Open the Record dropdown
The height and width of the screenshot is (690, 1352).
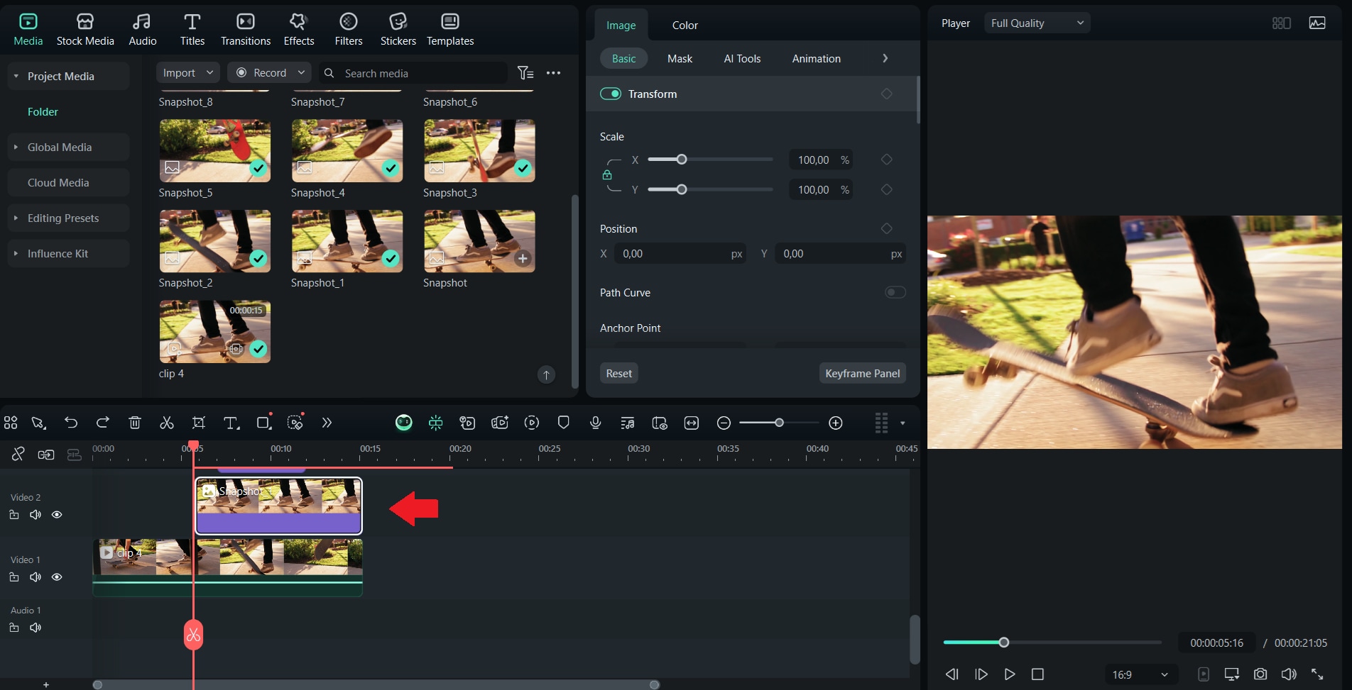pos(270,72)
